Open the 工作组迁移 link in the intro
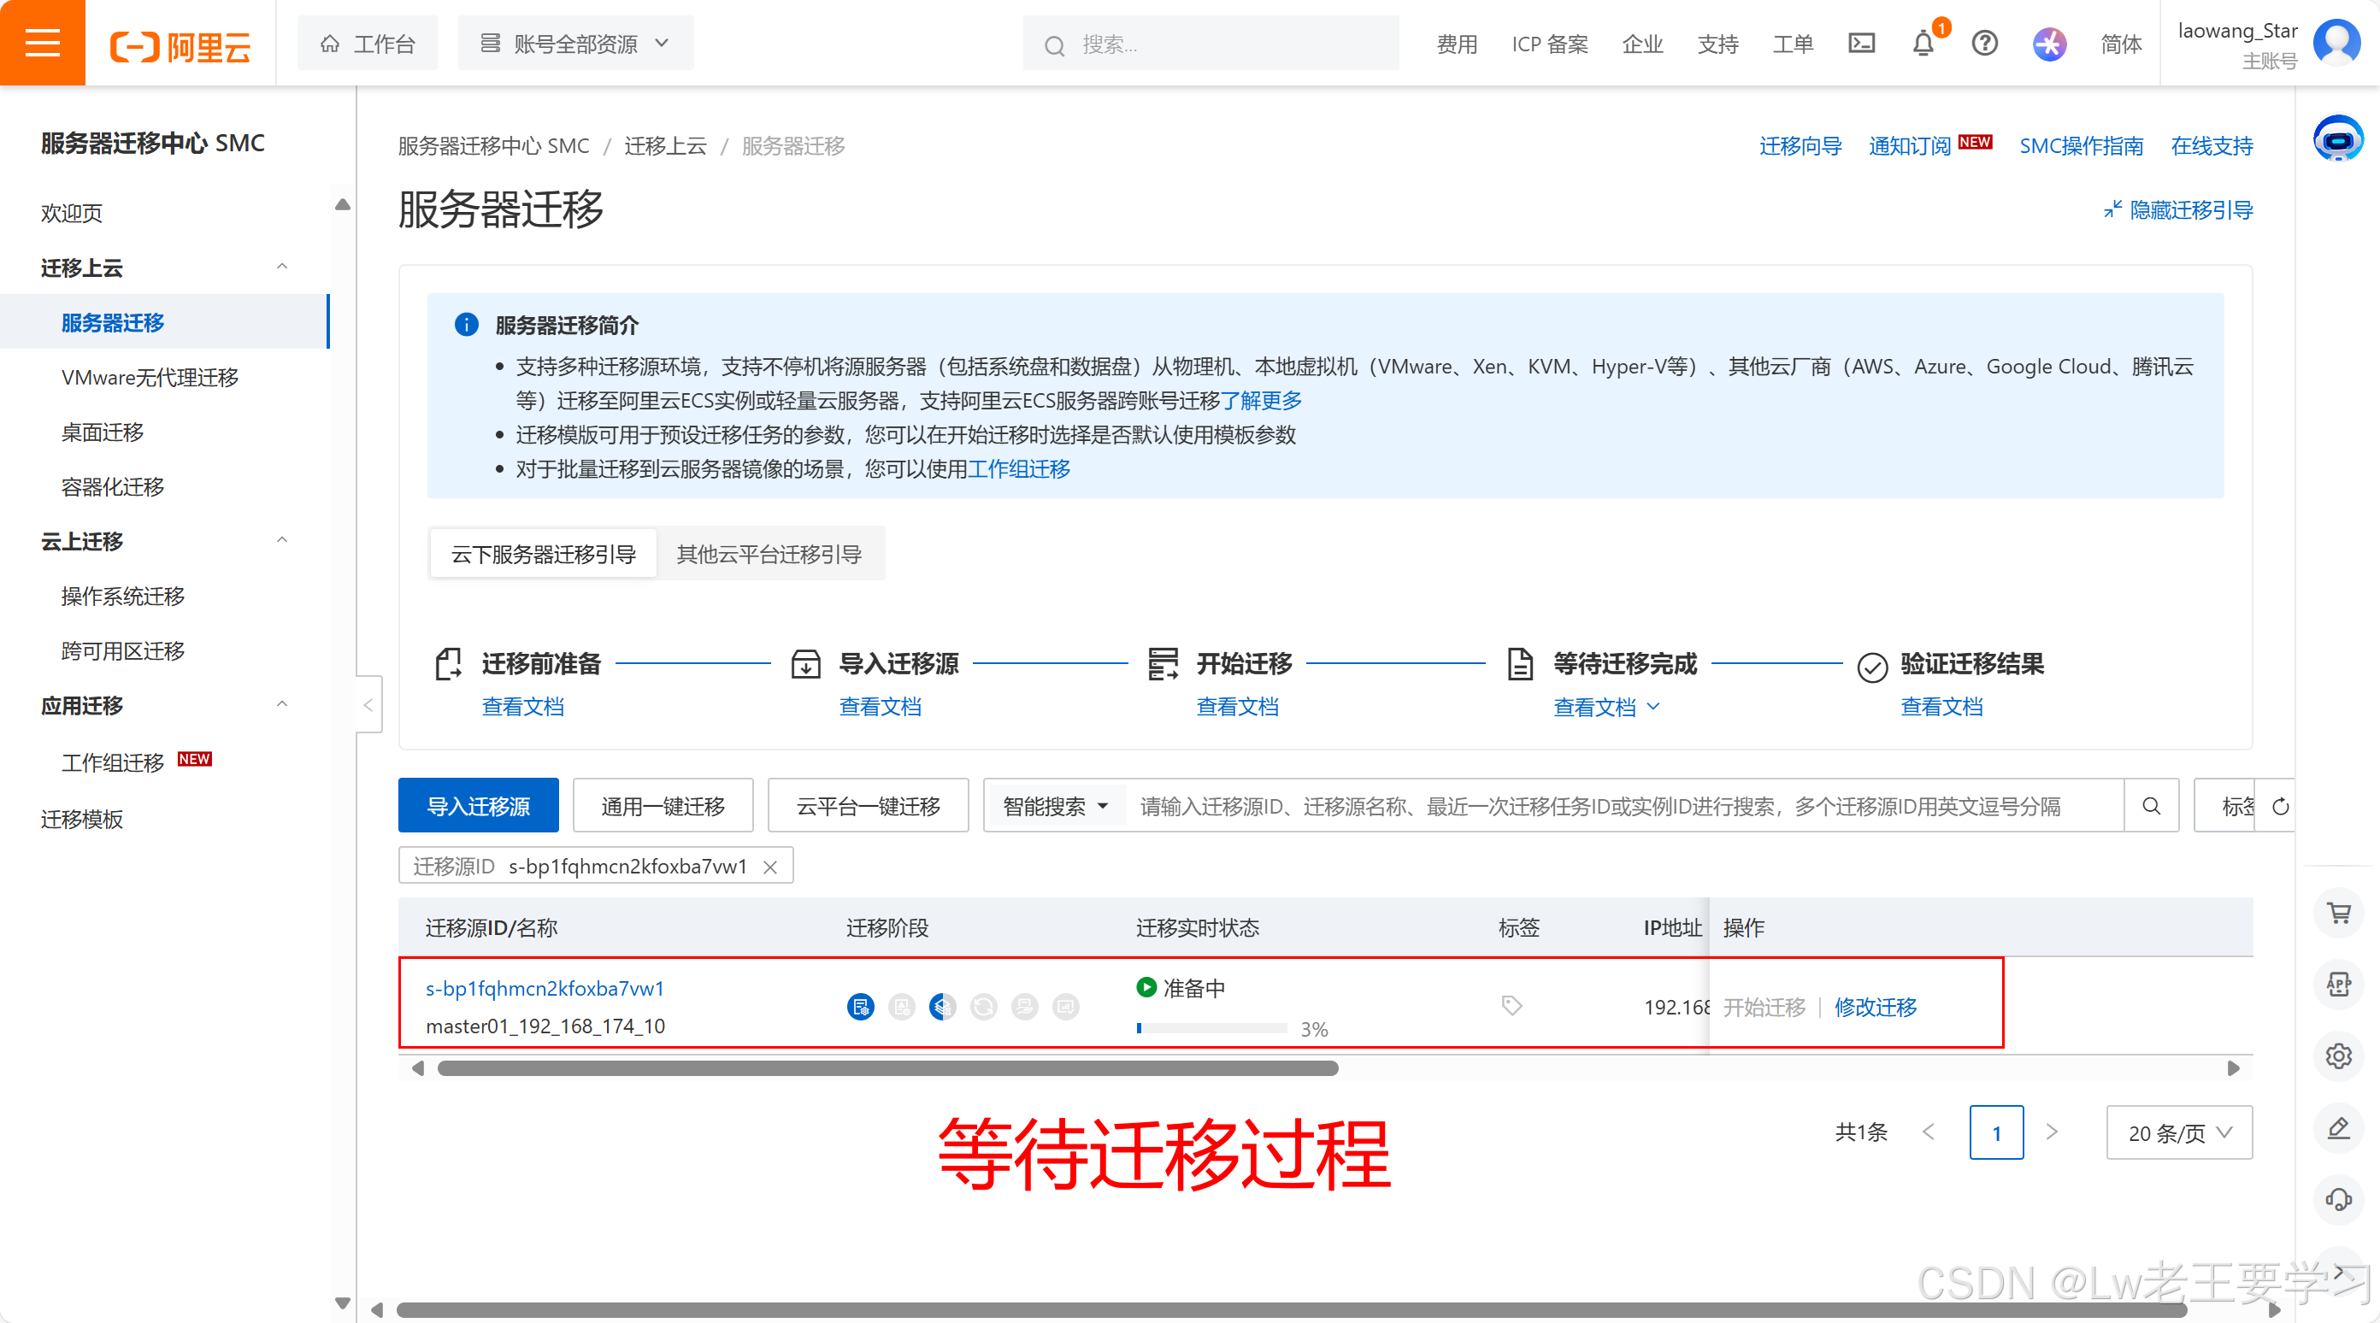Screen dimensions: 2380x1323 (1019, 468)
